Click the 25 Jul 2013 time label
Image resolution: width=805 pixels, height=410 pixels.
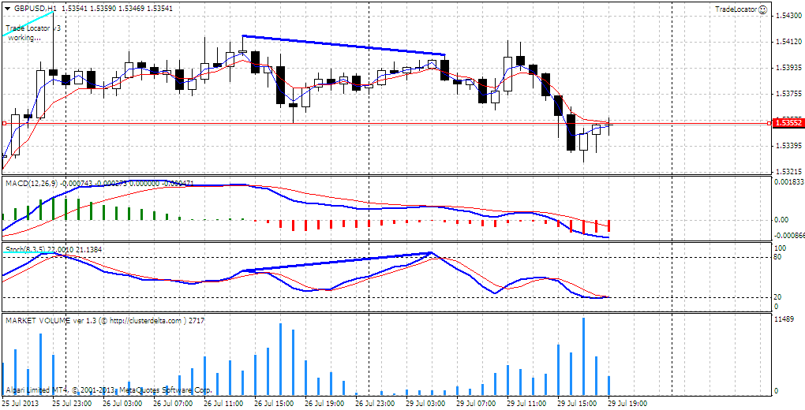[x=20, y=404]
